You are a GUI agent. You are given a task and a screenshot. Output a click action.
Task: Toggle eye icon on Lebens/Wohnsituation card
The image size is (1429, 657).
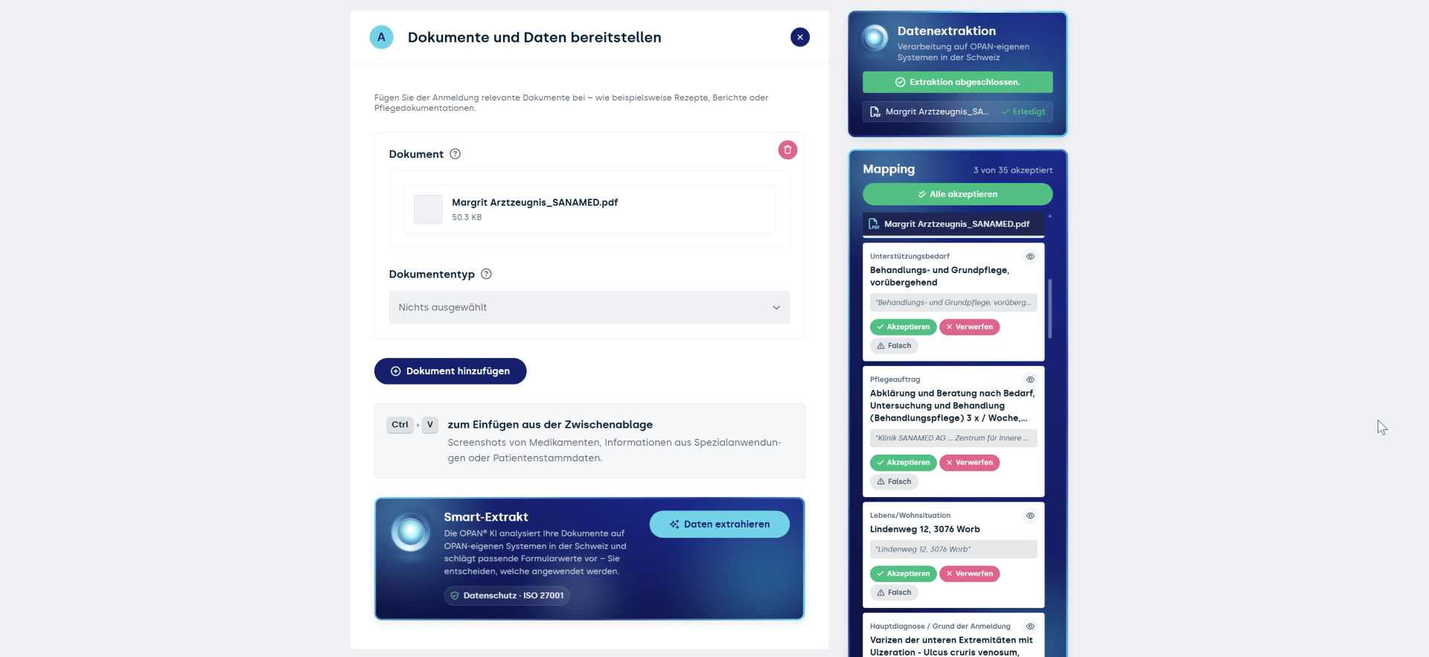coord(1030,516)
